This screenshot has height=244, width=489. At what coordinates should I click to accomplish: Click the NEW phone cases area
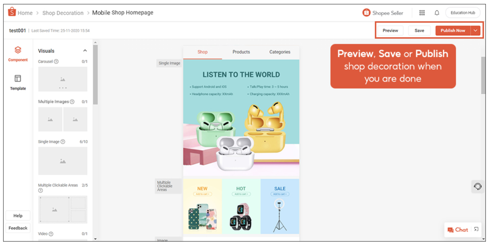202,206
